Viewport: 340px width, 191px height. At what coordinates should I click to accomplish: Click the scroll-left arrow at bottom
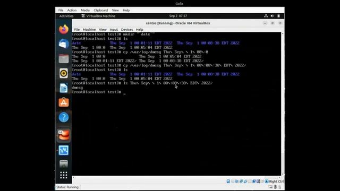73,177
